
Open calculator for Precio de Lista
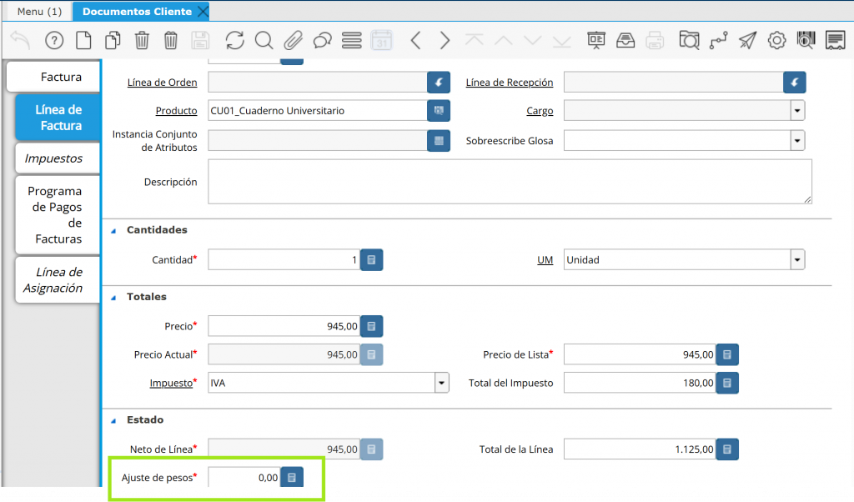pyautogui.click(x=727, y=354)
